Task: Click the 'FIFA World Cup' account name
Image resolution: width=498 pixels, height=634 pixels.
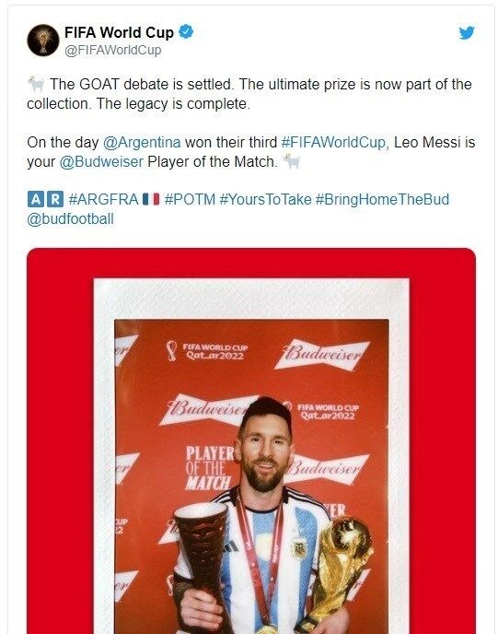Action: pyautogui.click(x=119, y=32)
